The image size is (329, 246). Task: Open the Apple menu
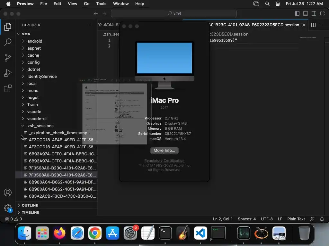8,4
